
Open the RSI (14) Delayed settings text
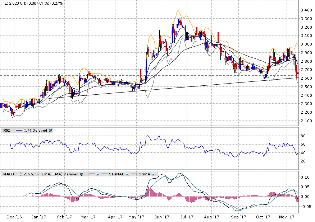click(x=35, y=131)
